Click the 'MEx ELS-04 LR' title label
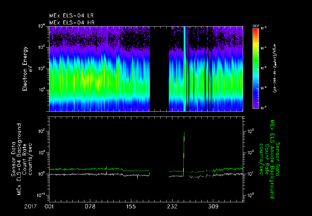Viewport: 312px width, 216px height. pyautogui.click(x=71, y=16)
